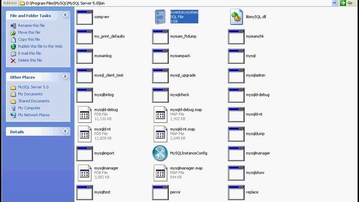Viewport: 359px width, 202px height.
Task: Select the mysqlmanager executable icon
Action: coord(236,153)
